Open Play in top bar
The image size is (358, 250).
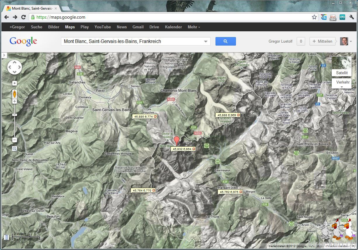85,27
